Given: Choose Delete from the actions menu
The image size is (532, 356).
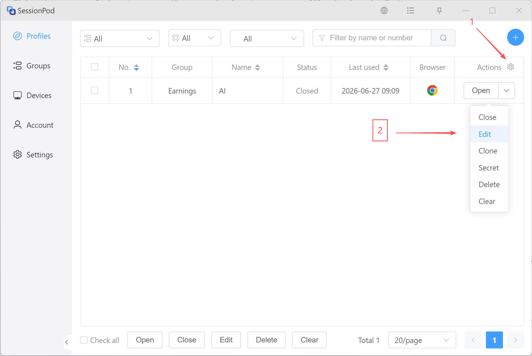Looking at the screenshot, I should tap(489, 184).
